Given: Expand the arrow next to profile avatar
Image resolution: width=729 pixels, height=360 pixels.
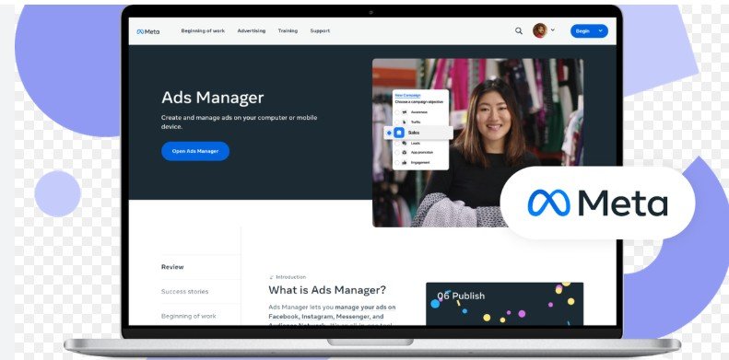Looking at the screenshot, I should [553, 30].
